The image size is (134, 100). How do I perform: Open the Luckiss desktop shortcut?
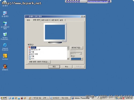pos(5,57)
